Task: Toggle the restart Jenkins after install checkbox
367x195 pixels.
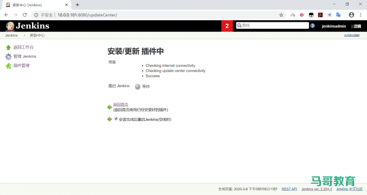Action: pyautogui.click(x=116, y=119)
